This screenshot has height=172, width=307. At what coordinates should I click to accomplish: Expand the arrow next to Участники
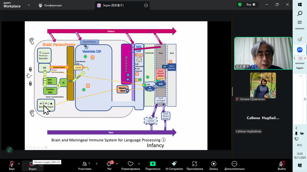pos(97,164)
